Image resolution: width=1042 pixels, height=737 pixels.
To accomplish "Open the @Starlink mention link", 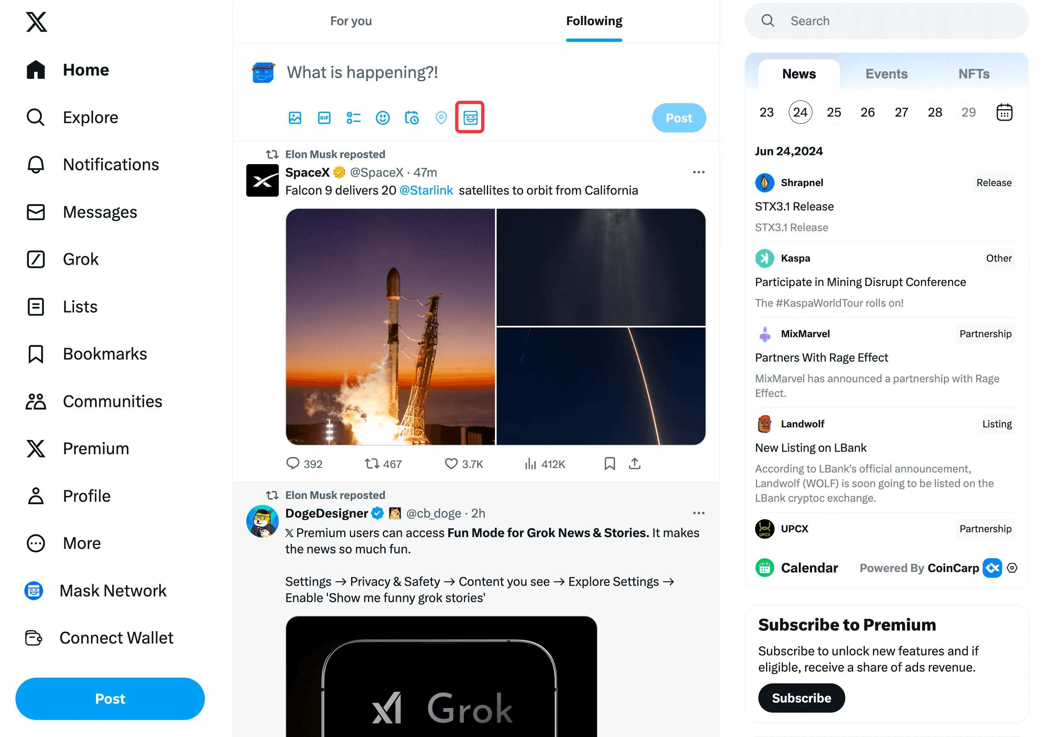I will [x=426, y=190].
